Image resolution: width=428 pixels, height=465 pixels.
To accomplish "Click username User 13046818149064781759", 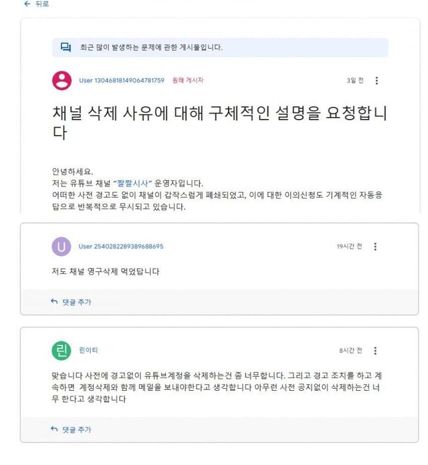I will pyautogui.click(x=121, y=81).
